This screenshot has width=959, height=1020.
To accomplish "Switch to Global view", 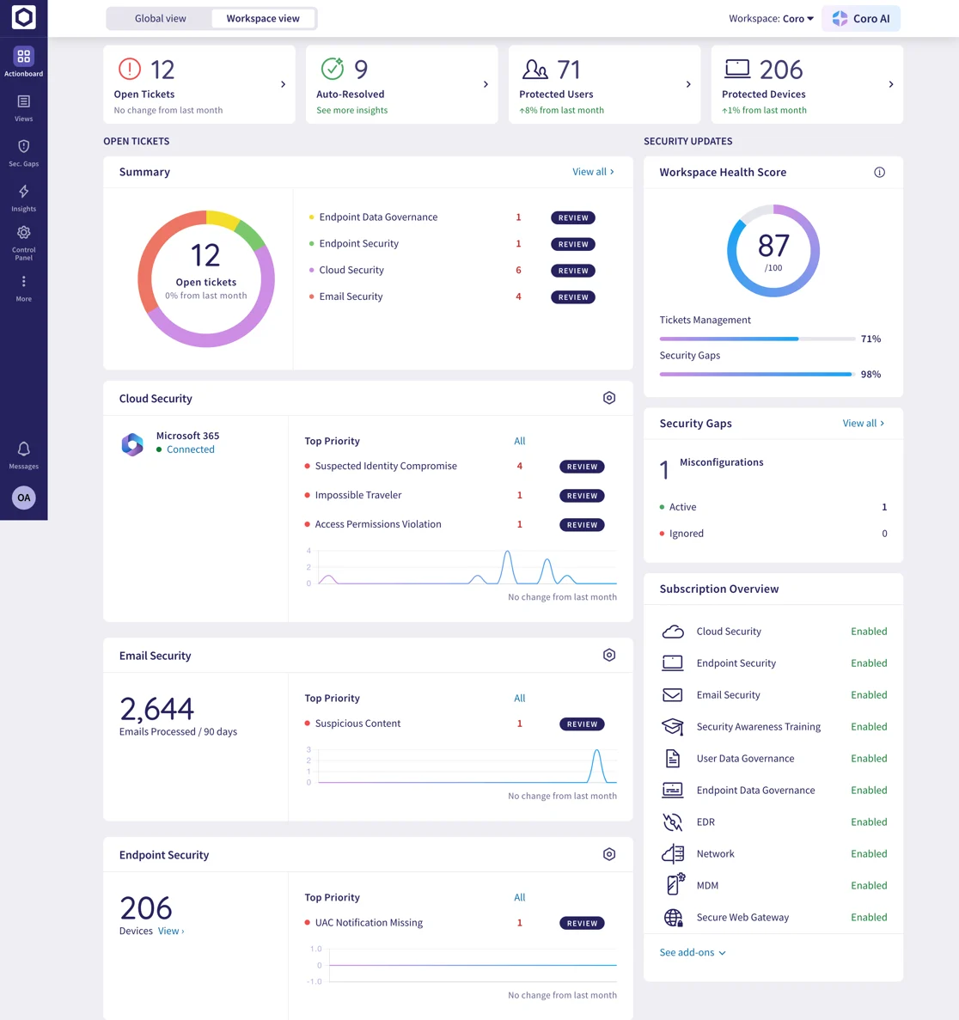I will point(160,17).
